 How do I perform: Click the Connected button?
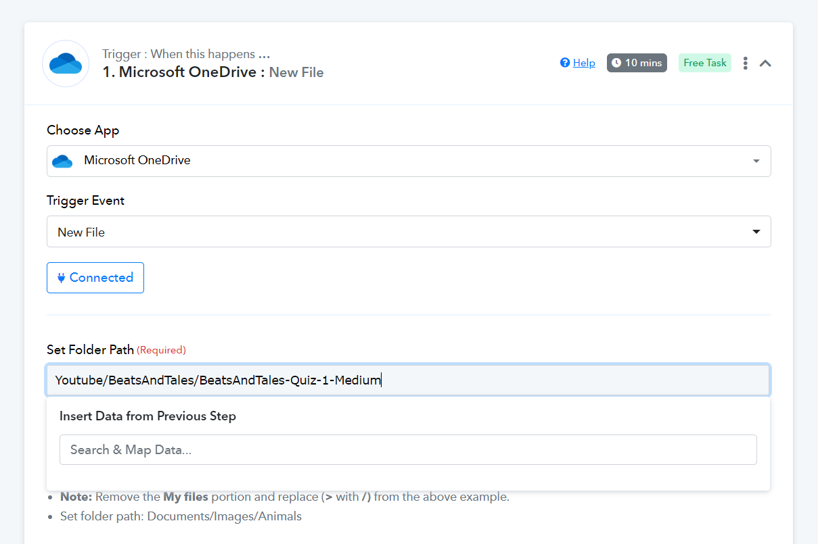click(95, 278)
